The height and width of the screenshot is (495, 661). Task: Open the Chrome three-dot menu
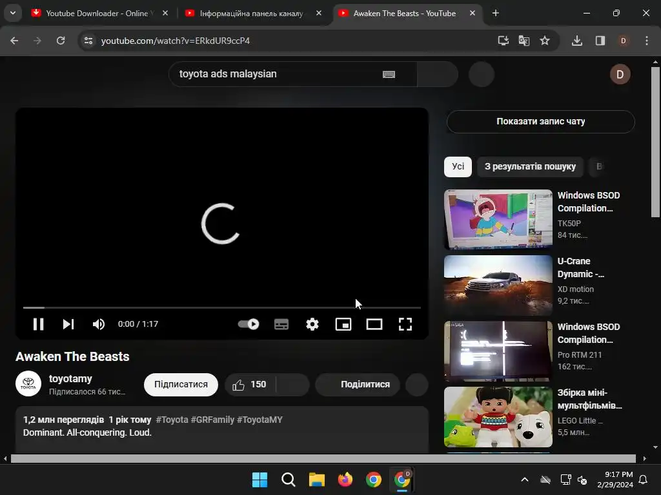(x=647, y=41)
